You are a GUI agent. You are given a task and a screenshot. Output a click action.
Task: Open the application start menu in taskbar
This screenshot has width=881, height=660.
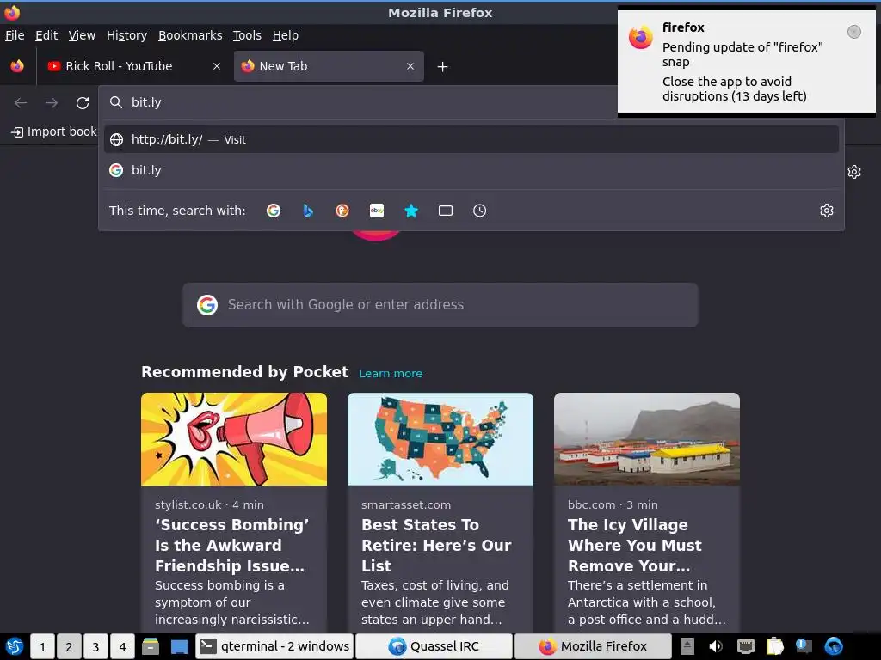click(14, 646)
